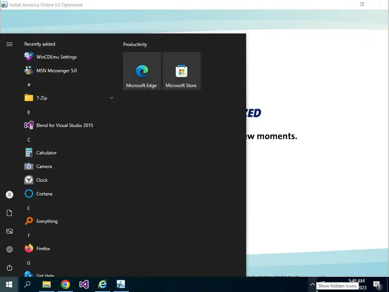Open File Explorer from the taskbar

pyautogui.click(x=46, y=284)
